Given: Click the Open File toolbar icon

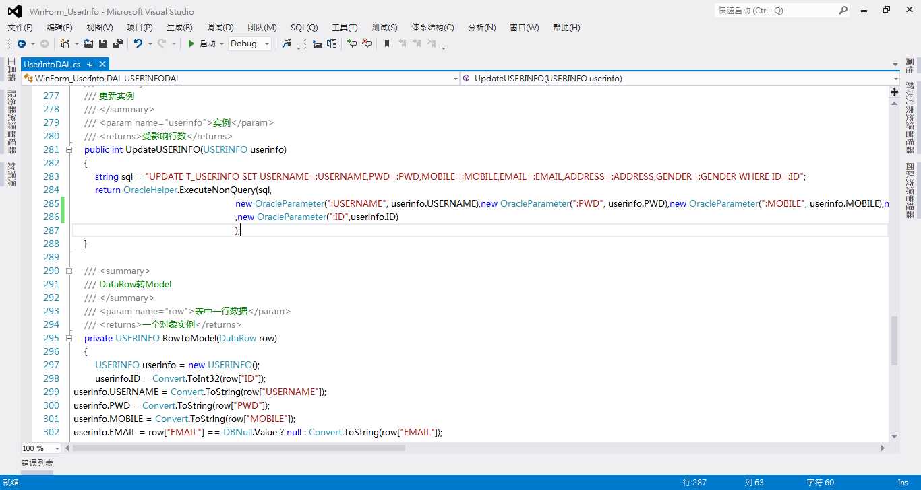Looking at the screenshot, I should [x=88, y=44].
